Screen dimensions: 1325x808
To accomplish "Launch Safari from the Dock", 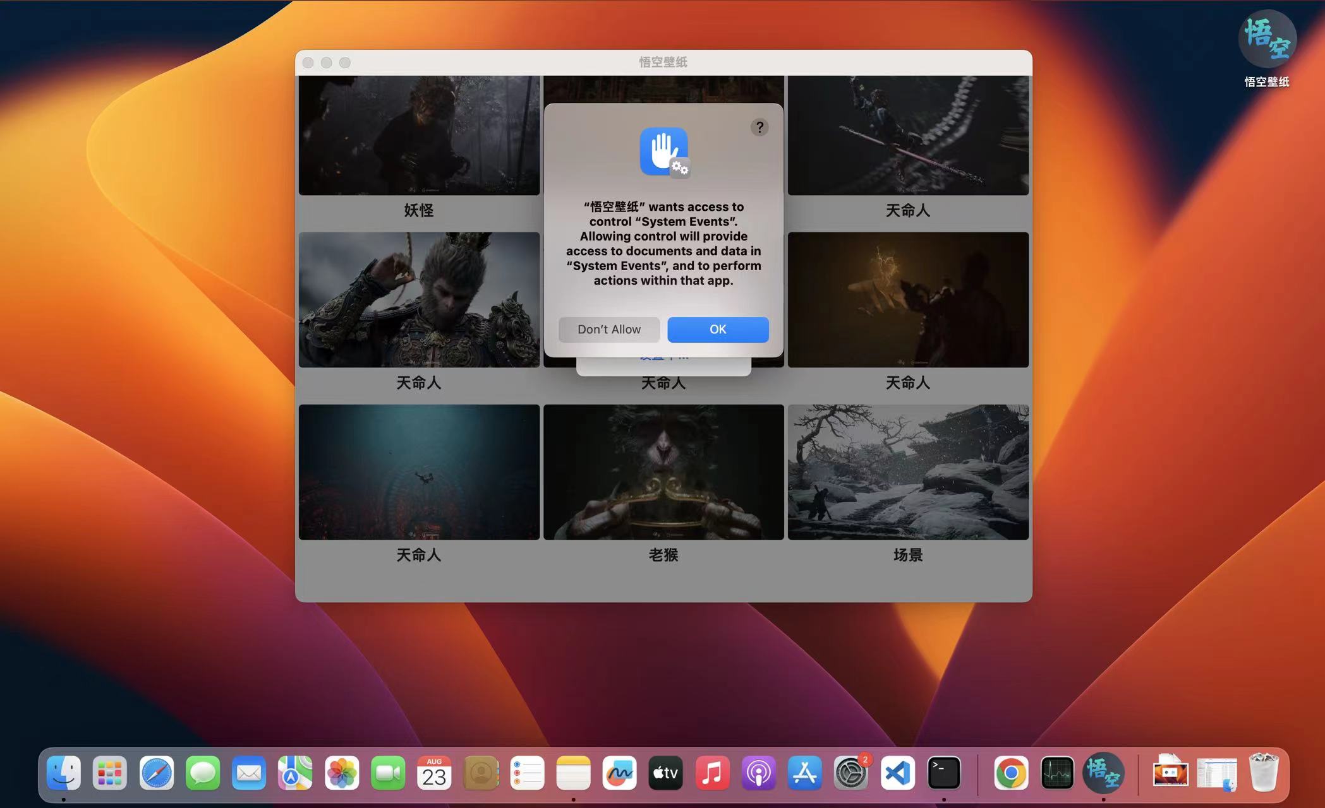I will (156, 773).
